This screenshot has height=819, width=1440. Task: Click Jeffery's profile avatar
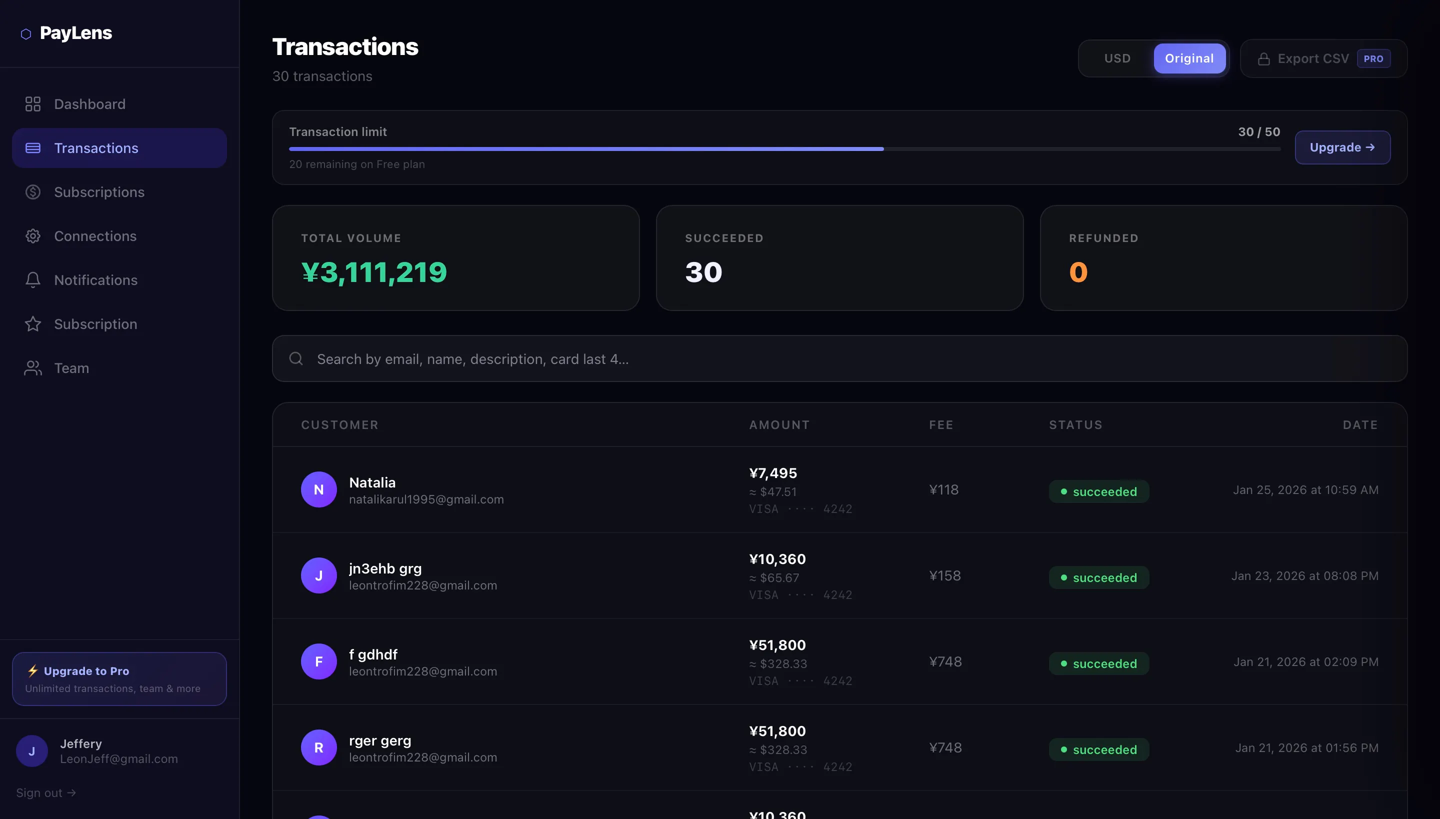click(31, 751)
